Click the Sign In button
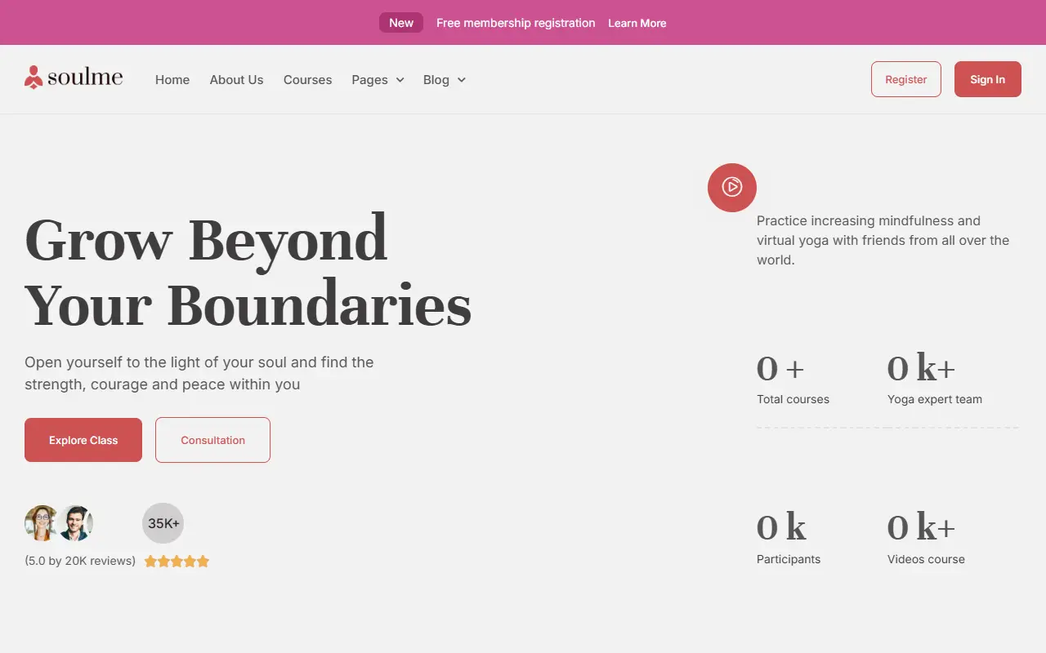The image size is (1046, 653). pos(988,79)
